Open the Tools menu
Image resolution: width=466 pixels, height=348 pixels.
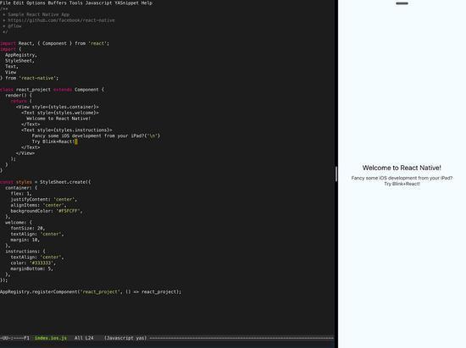click(x=75, y=3)
